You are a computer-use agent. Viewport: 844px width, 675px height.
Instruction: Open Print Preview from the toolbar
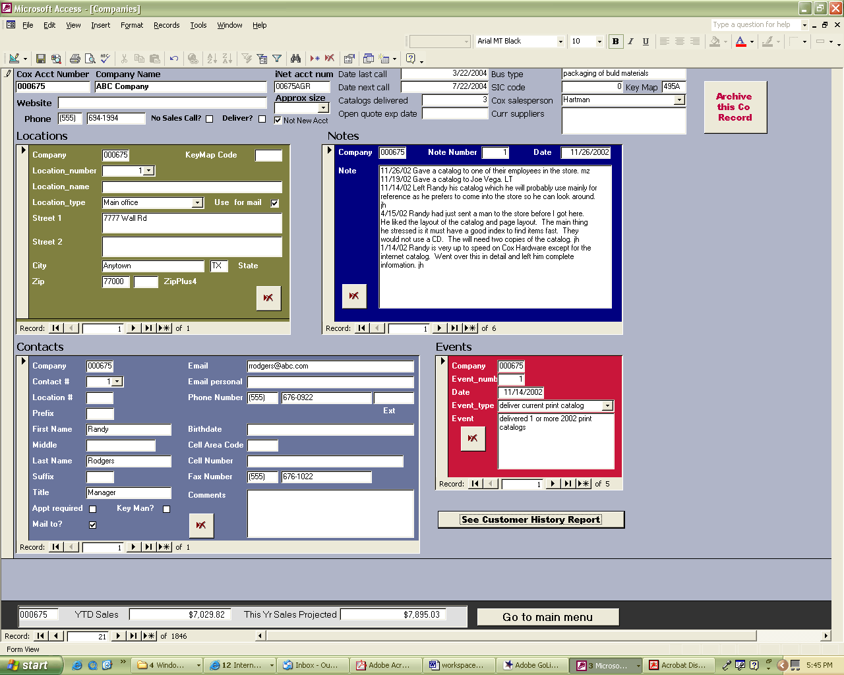click(90, 59)
